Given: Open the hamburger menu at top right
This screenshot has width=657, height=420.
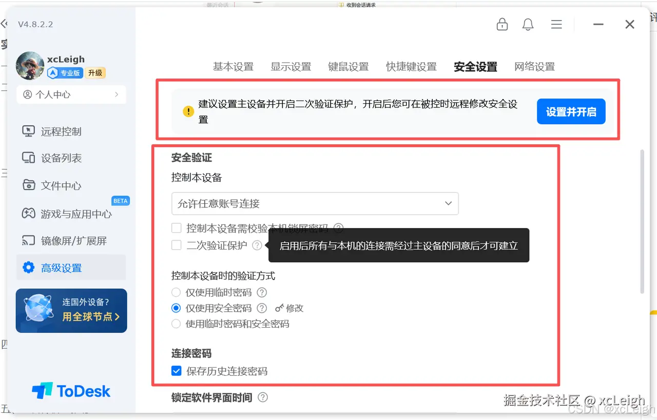Looking at the screenshot, I should pyautogui.click(x=556, y=24).
